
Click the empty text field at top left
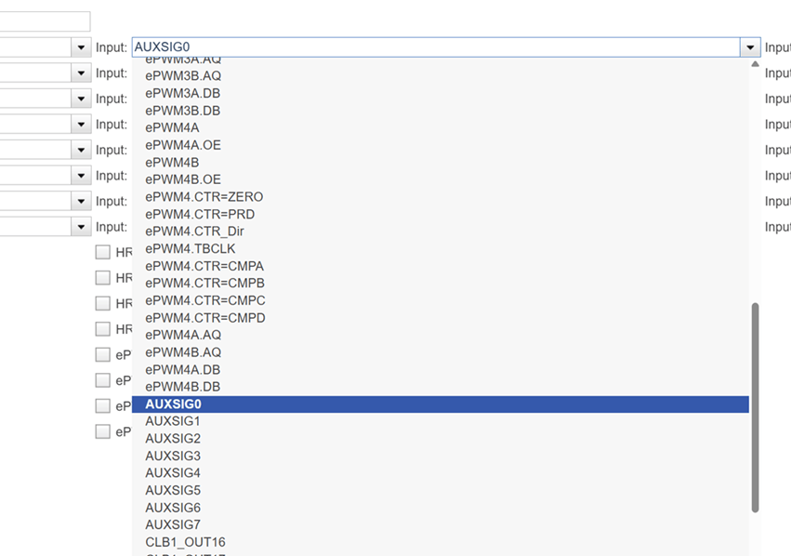[45, 21]
